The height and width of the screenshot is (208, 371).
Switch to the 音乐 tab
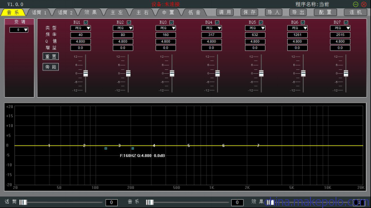pos(13,12)
